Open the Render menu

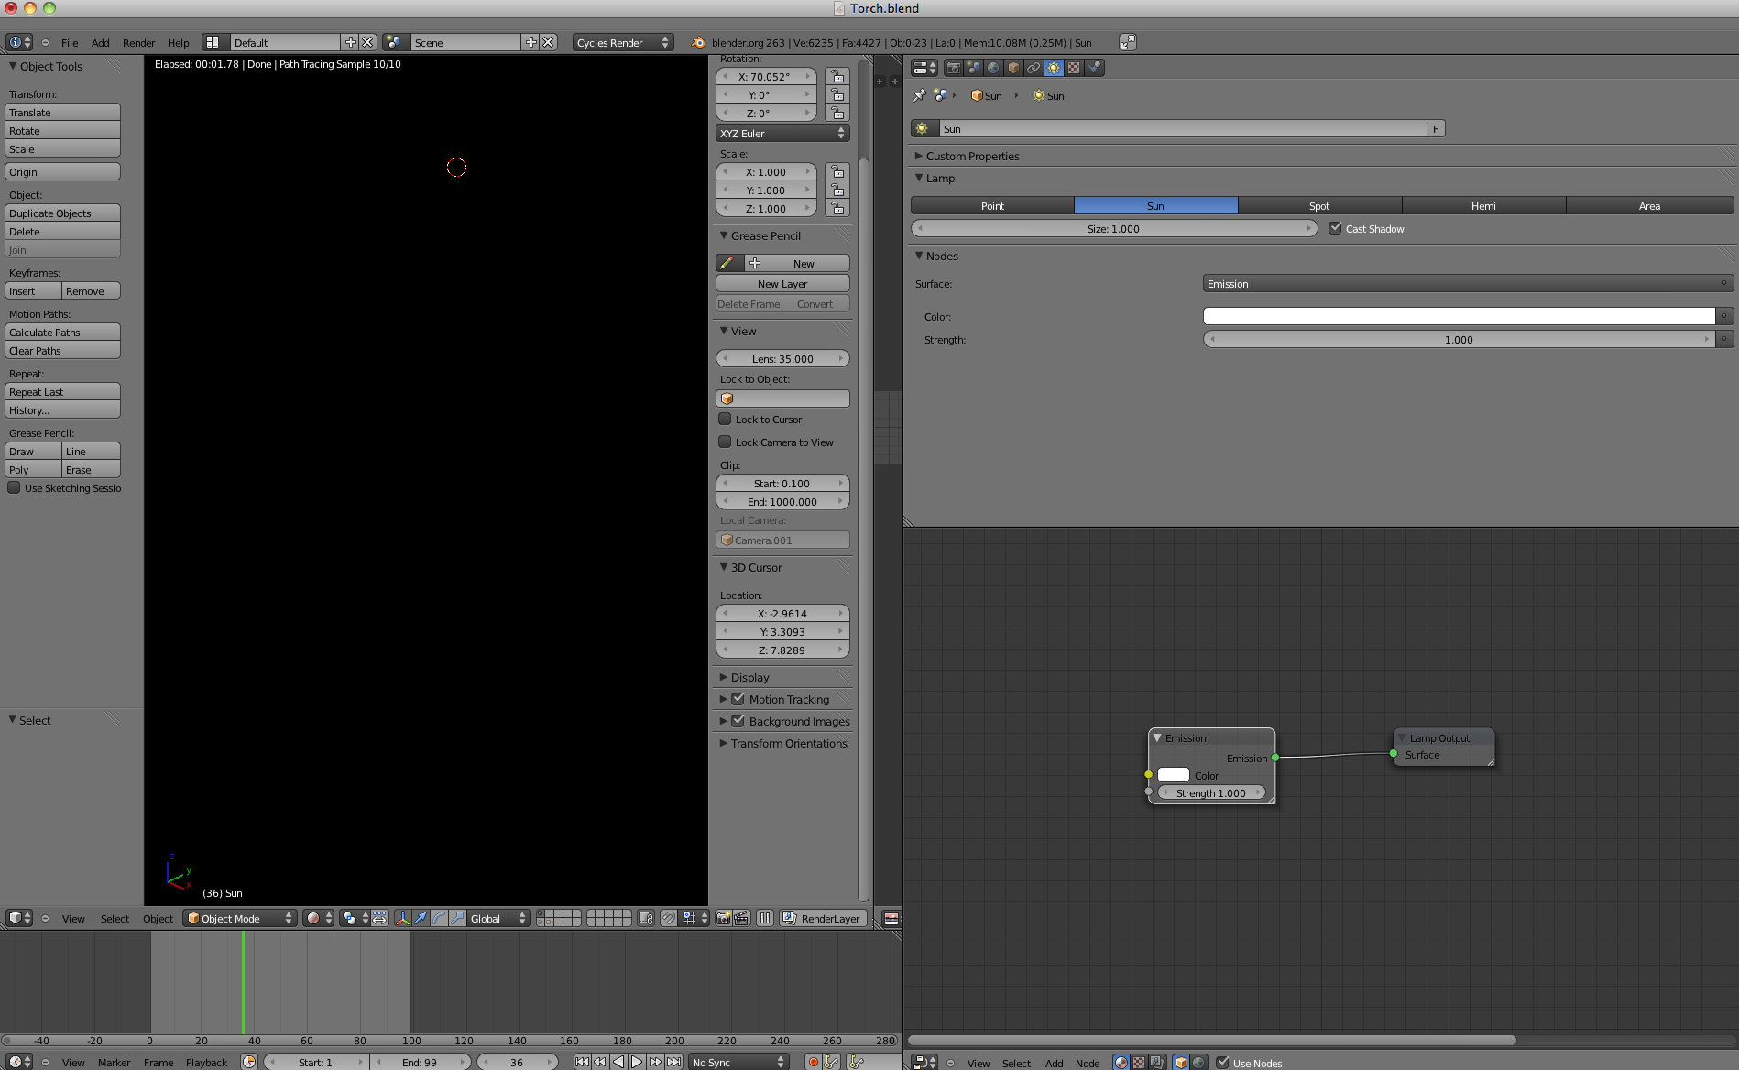click(x=139, y=43)
